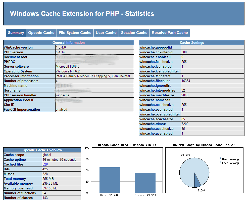Select the wincache.ttlmax value '7200'

185,124
